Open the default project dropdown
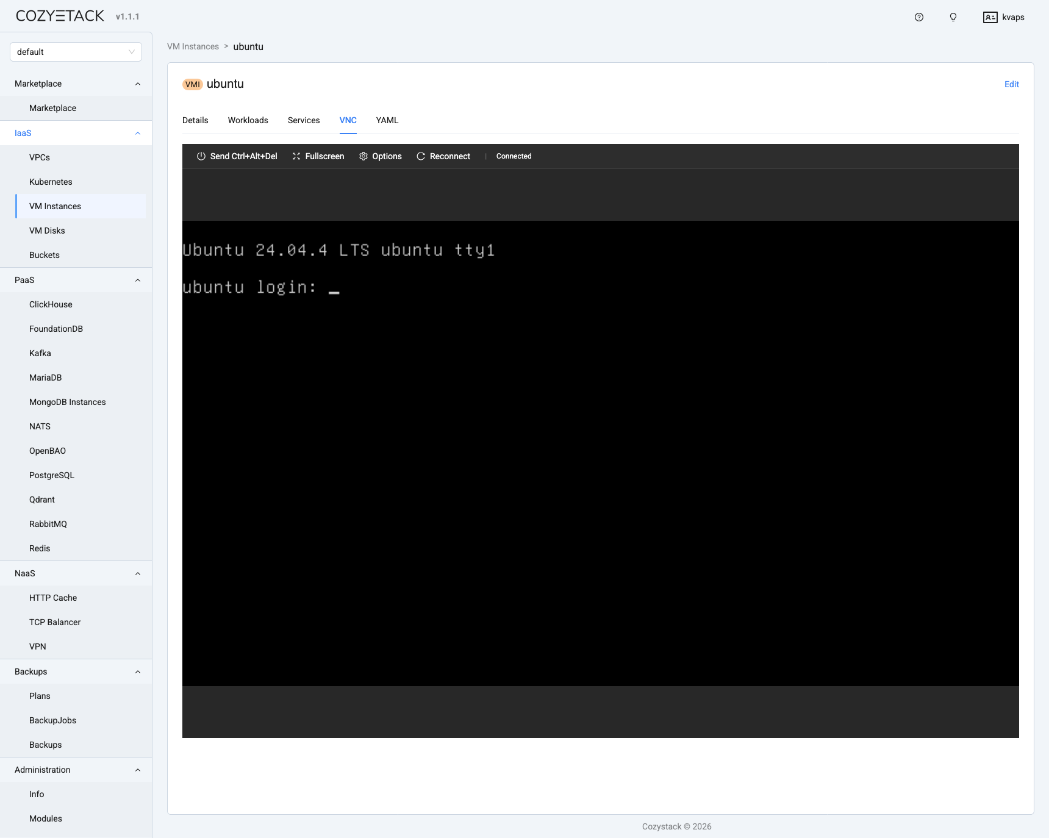 [x=76, y=51]
